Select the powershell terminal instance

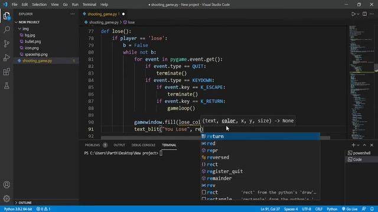(361, 153)
